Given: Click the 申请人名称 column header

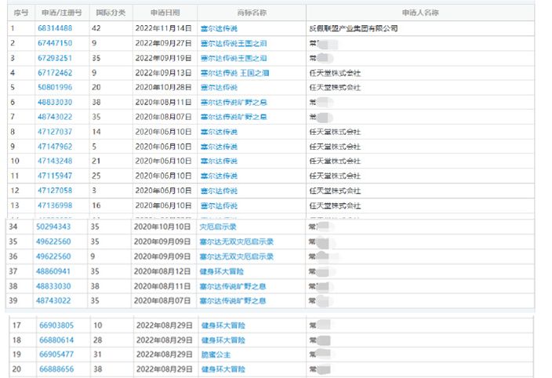Looking at the screenshot, I should coord(420,13).
